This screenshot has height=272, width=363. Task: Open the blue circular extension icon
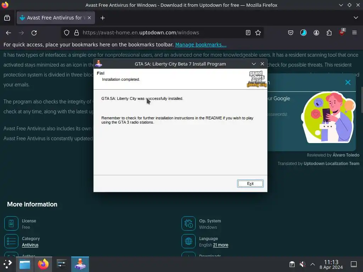tap(303, 33)
